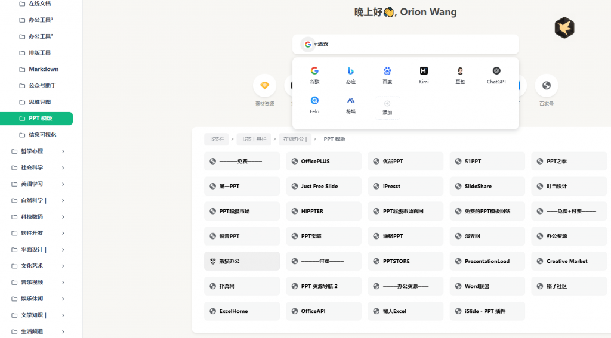The height and width of the screenshot is (338, 611).
Task: Open the search engine selector dropdown arrow
Action: 316,45
